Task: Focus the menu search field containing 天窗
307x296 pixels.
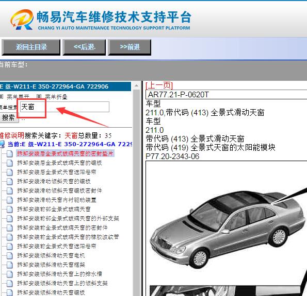Action: pos(64,107)
